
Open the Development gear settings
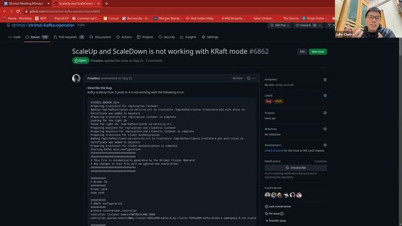pyautogui.click(x=325, y=145)
